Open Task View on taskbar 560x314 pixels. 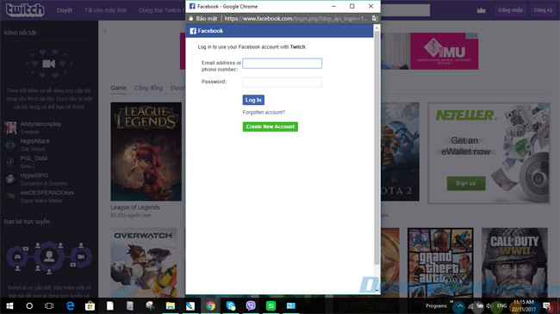tap(49, 305)
